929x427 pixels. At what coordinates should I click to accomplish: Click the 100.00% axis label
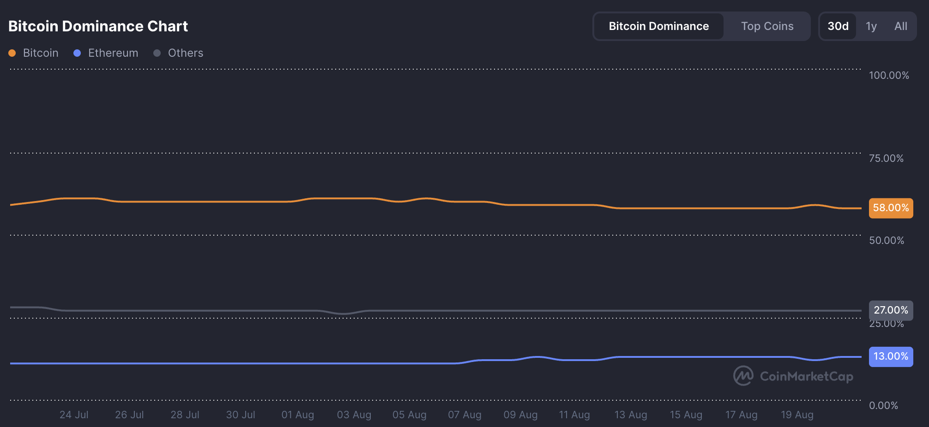click(x=889, y=75)
